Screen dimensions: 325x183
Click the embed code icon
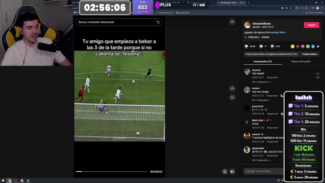298,47
